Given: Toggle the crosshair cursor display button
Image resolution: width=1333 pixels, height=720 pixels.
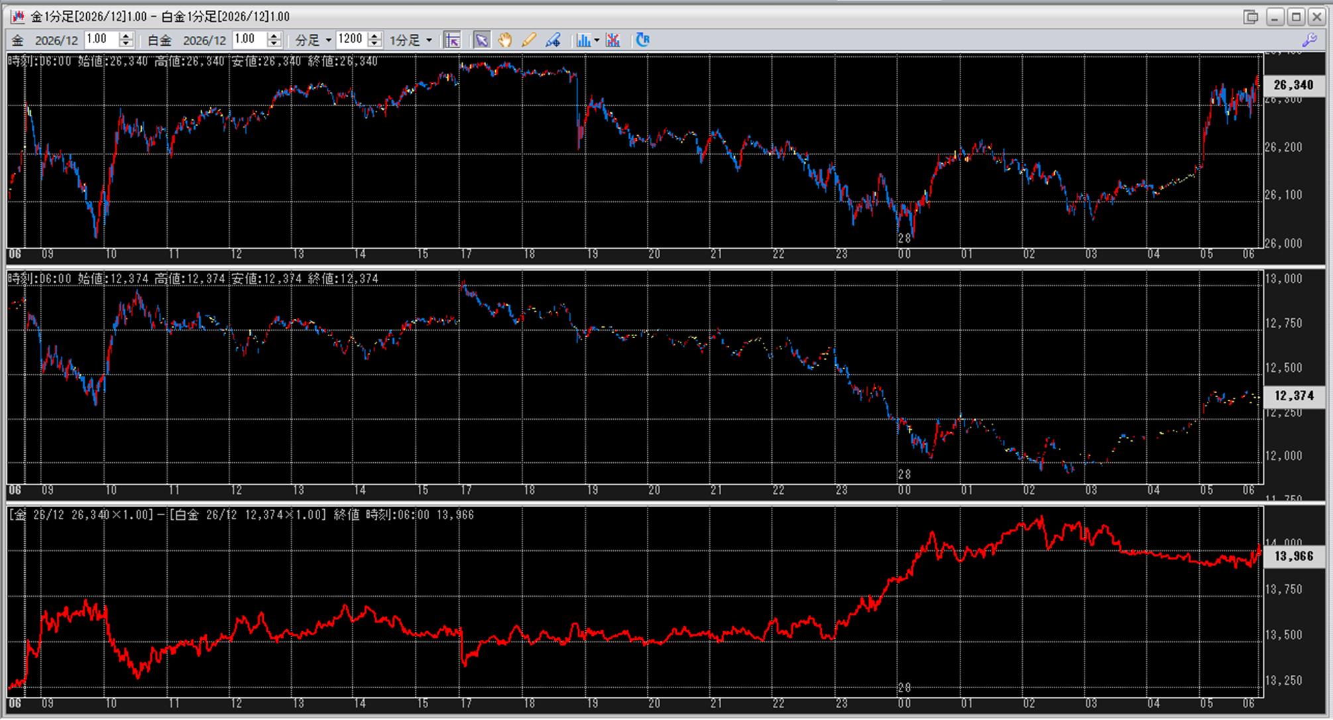Looking at the screenshot, I should click(x=452, y=40).
